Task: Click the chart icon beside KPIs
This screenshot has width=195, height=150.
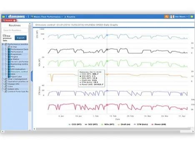Action: click(9, 66)
